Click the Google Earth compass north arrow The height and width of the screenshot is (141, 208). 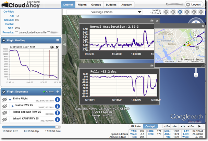(x=196, y=22)
